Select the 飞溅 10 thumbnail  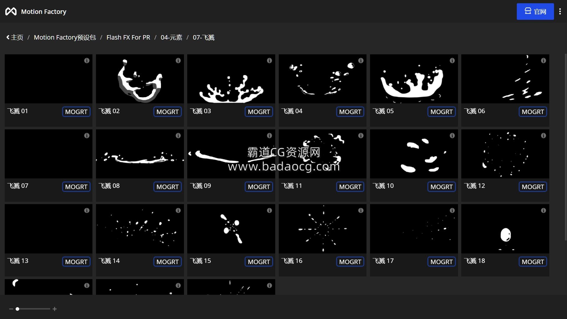click(414, 154)
